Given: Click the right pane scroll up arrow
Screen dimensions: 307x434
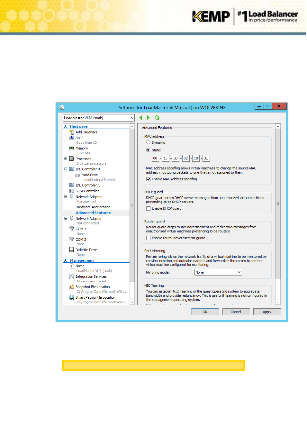Looking at the screenshot, I should (278, 126).
